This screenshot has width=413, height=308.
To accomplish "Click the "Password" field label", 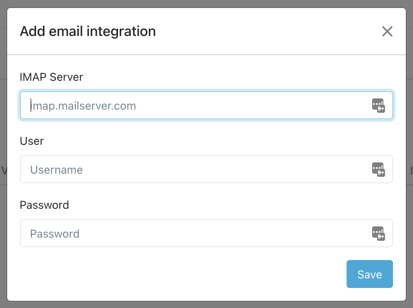I will 44,205.
